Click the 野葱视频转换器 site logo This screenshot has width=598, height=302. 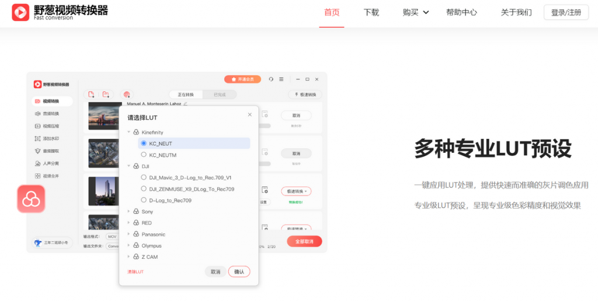tap(60, 12)
